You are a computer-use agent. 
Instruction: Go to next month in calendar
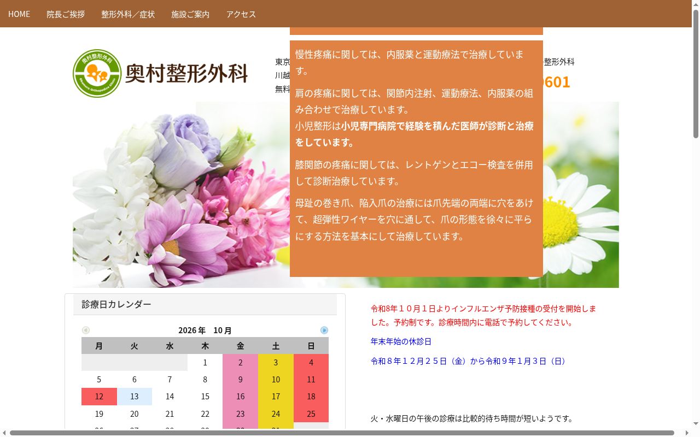(x=324, y=330)
